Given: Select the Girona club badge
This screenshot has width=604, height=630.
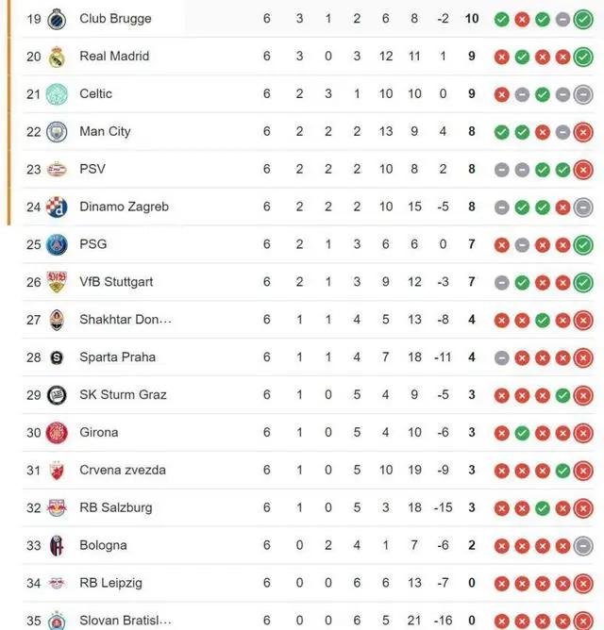Looking at the screenshot, I should click(x=57, y=433).
